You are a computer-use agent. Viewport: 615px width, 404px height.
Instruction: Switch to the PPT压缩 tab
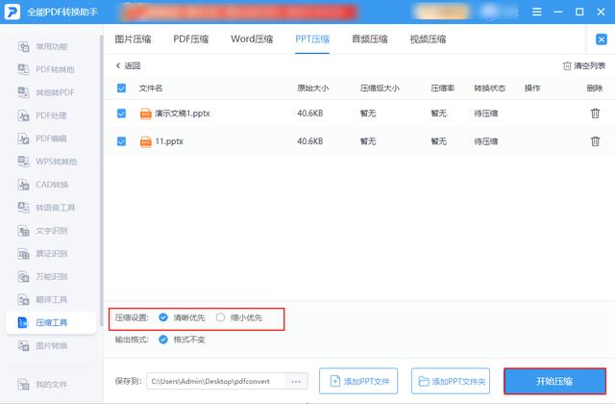[312, 38]
